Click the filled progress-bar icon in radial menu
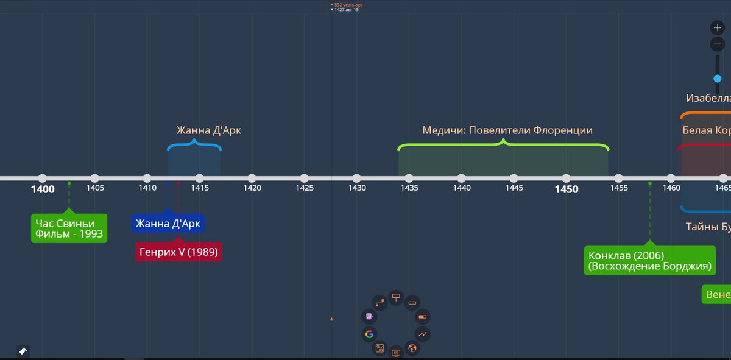The height and width of the screenshot is (360, 731). click(x=423, y=317)
